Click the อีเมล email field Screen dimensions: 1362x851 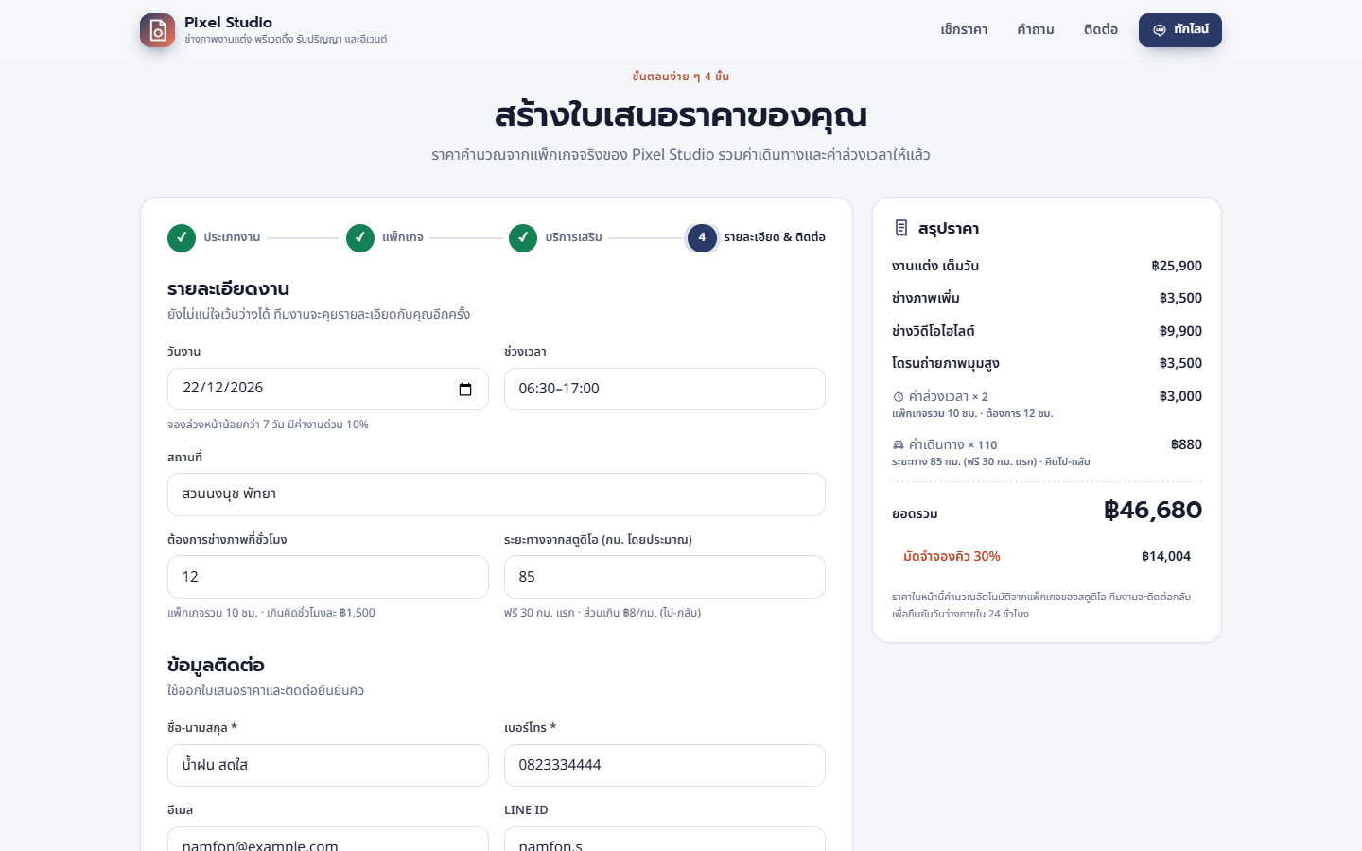328,839
